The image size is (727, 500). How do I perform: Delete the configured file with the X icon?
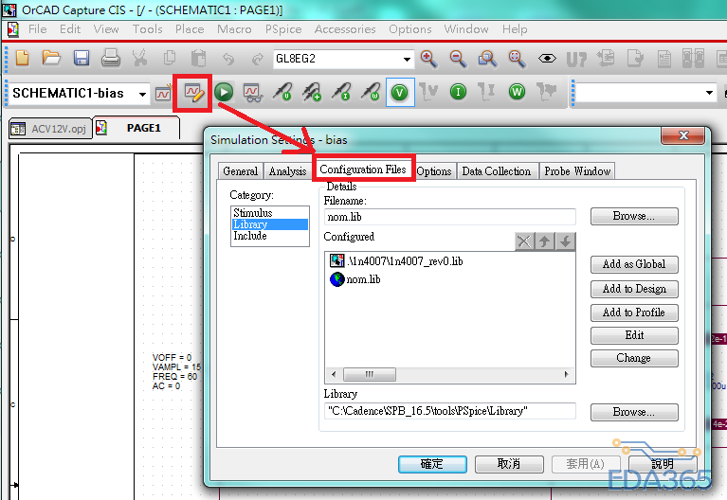(524, 241)
